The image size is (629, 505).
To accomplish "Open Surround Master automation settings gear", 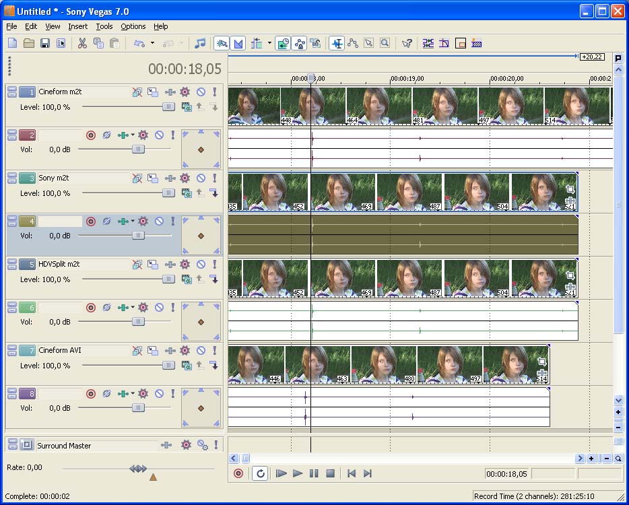I will [186, 445].
